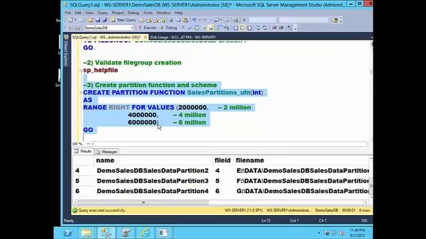The width and height of the screenshot is (426, 239).
Task: Open the New Project dropdown arrow
Action: point(75,20)
